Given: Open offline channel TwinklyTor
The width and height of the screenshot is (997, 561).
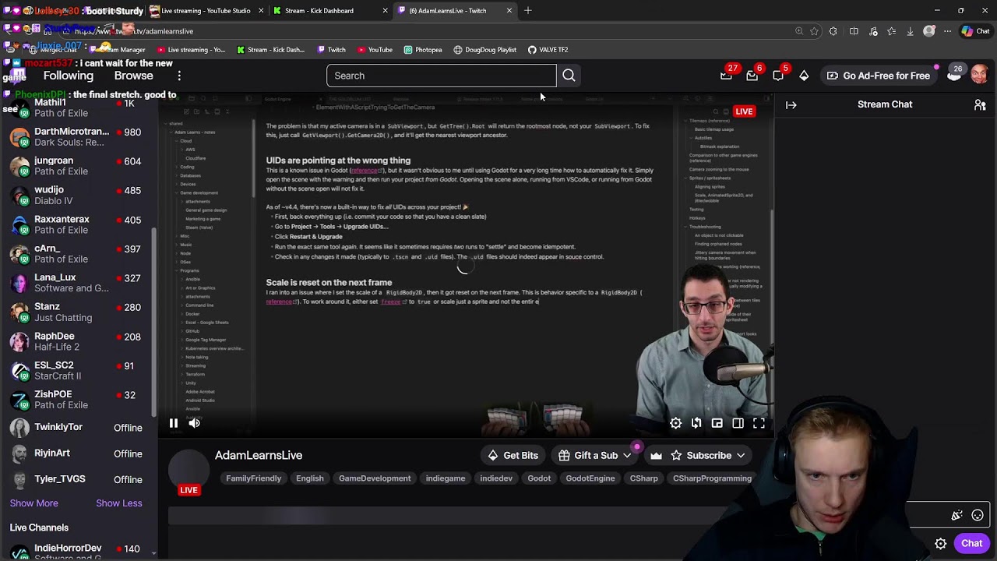Looking at the screenshot, I should pyautogui.click(x=76, y=428).
